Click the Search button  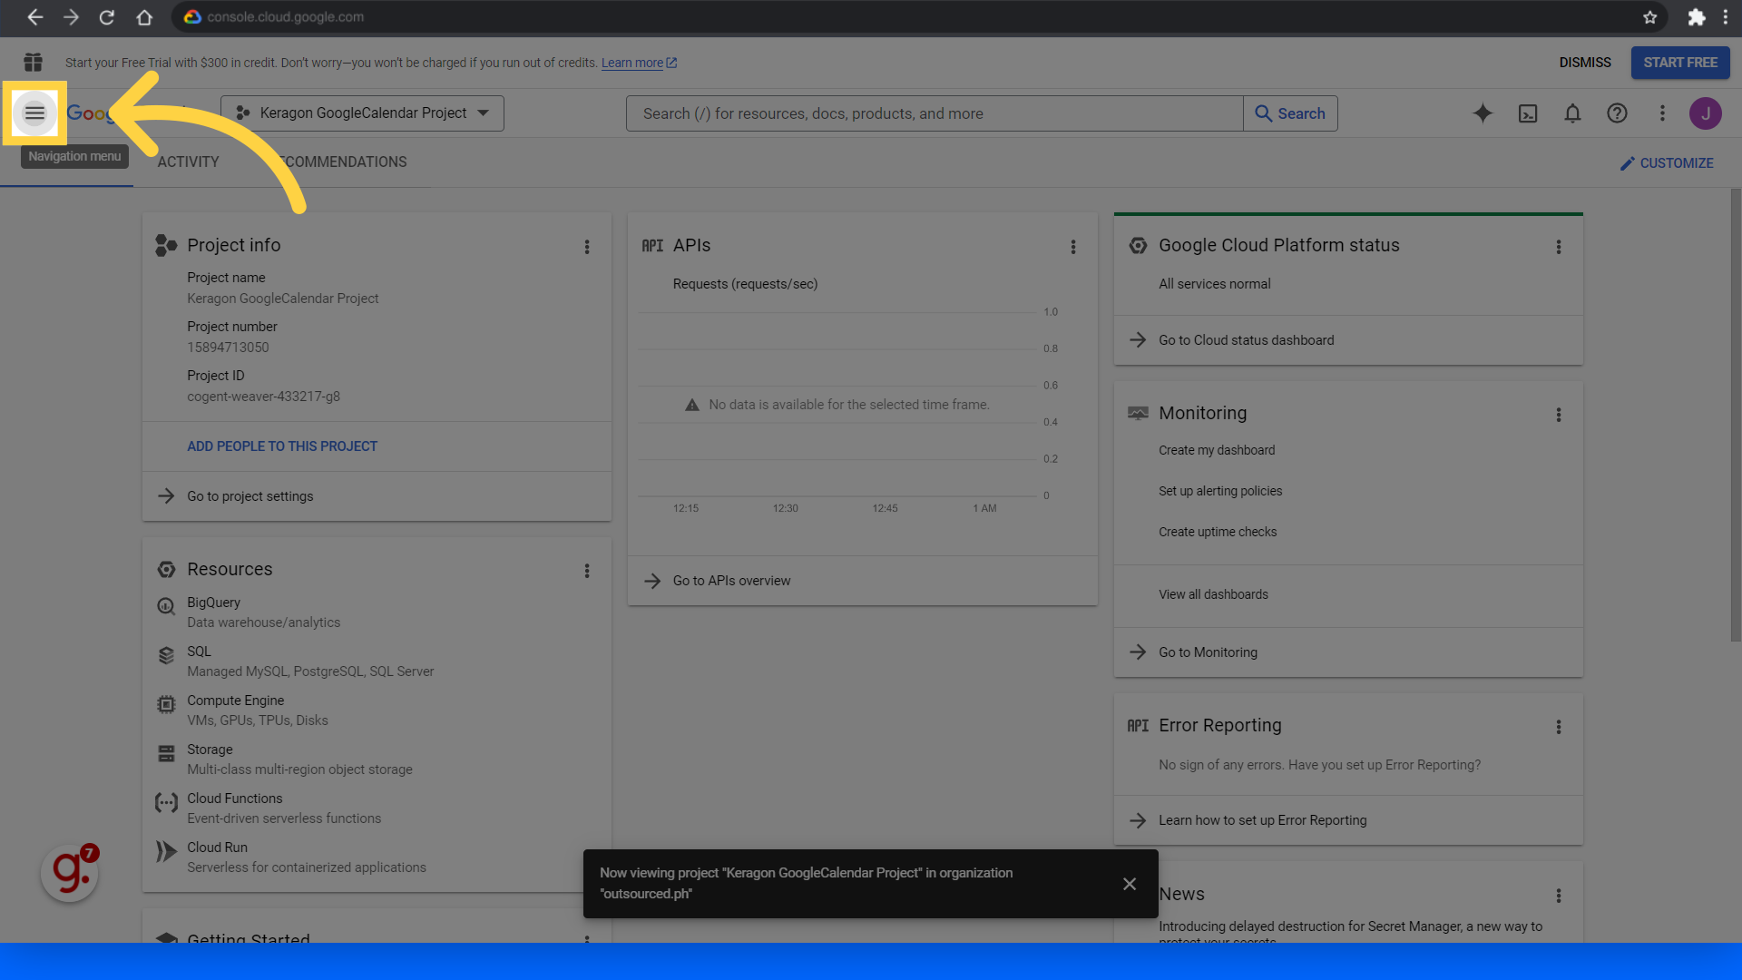tap(1290, 113)
